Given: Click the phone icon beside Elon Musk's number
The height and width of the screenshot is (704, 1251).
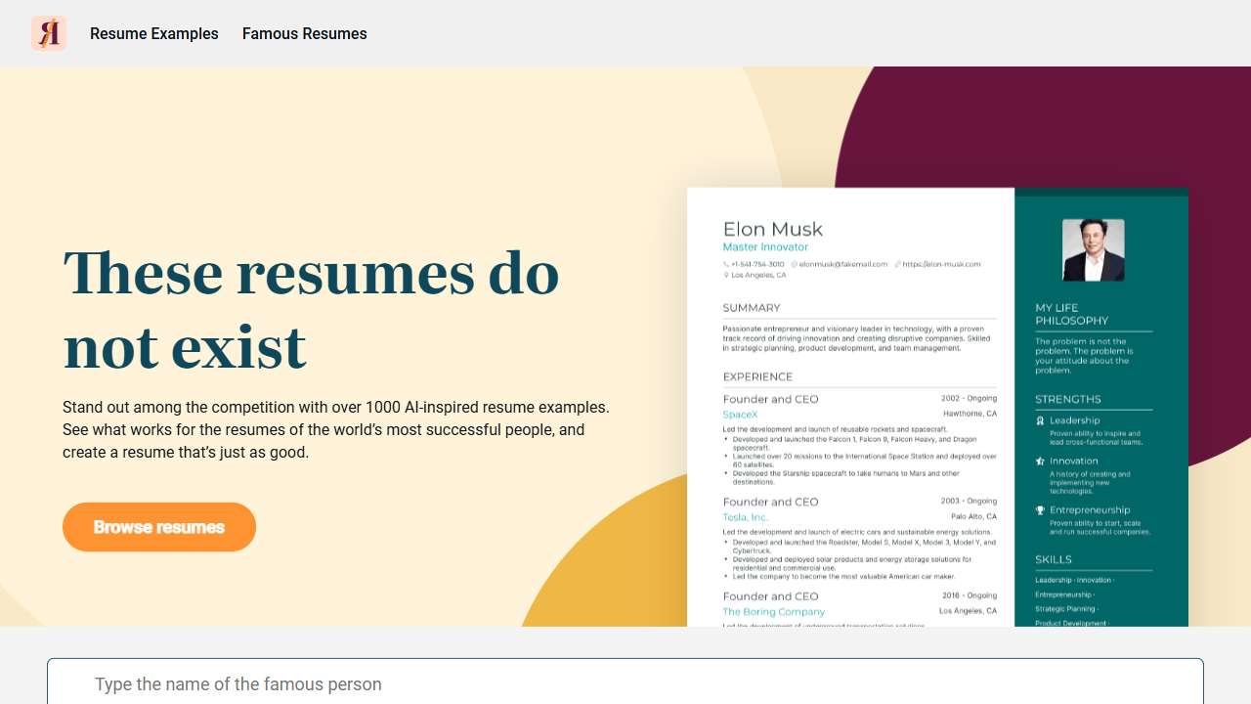Looking at the screenshot, I should coord(725,263).
